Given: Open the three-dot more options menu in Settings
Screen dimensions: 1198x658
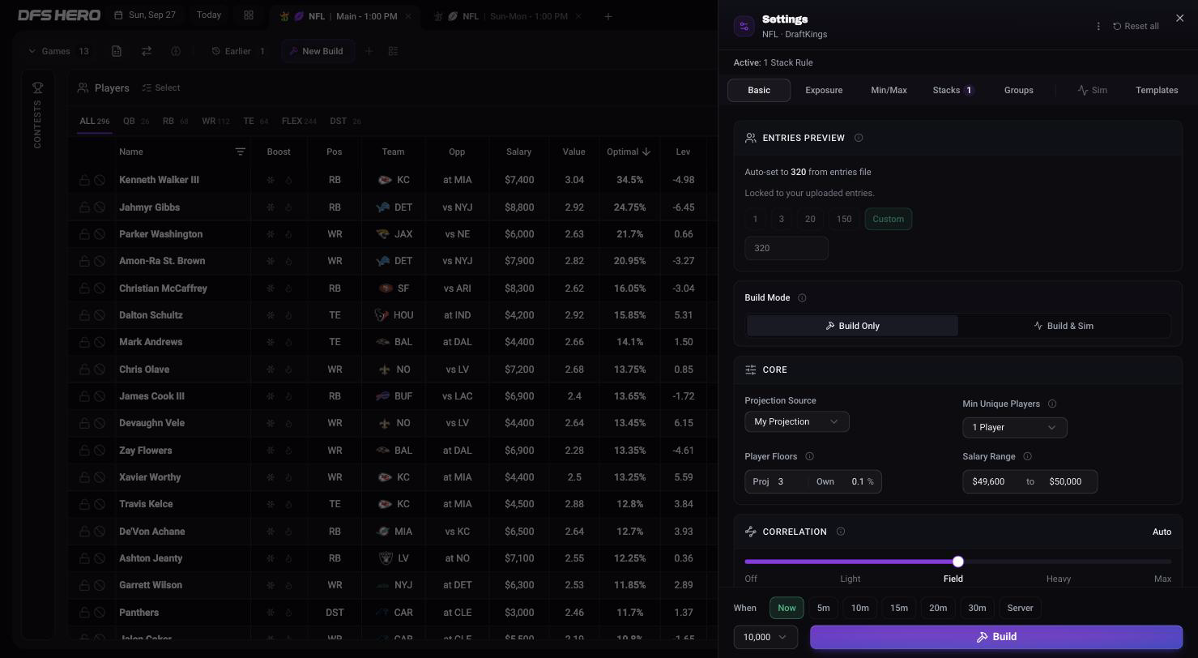Looking at the screenshot, I should click(x=1098, y=26).
